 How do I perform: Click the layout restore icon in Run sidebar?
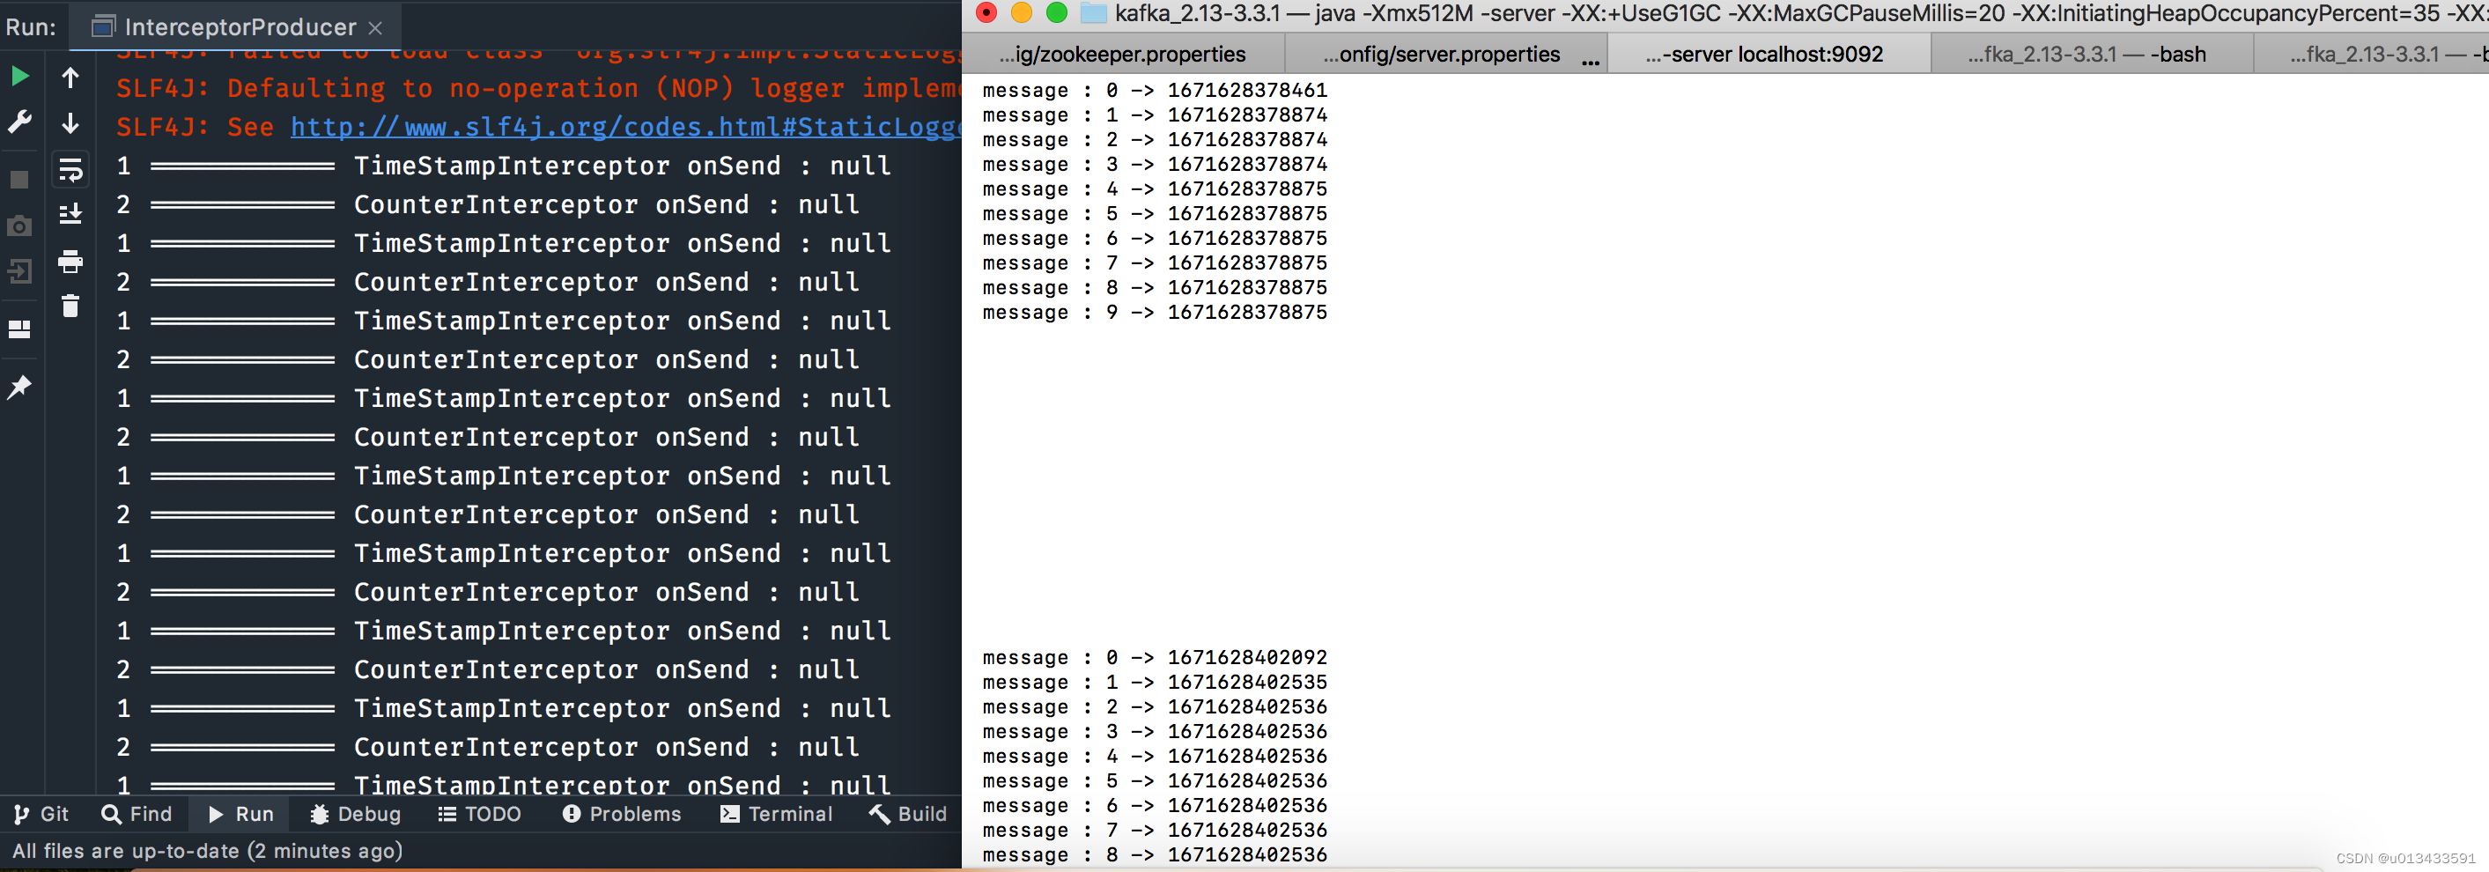tap(19, 329)
